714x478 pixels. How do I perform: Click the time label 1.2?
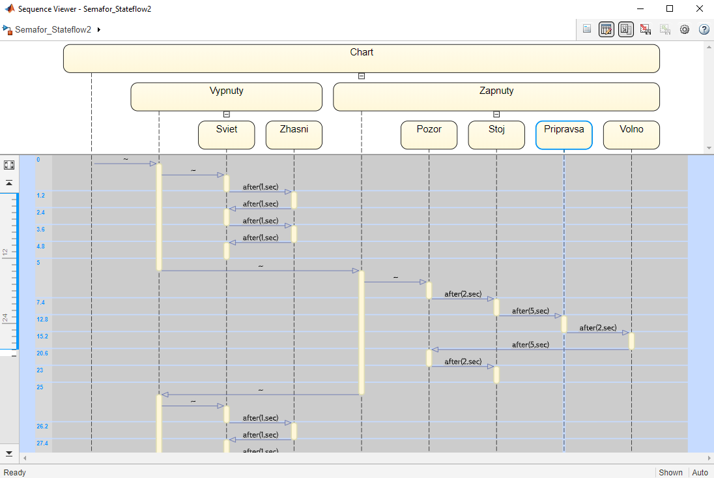pyautogui.click(x=41, y=196)
